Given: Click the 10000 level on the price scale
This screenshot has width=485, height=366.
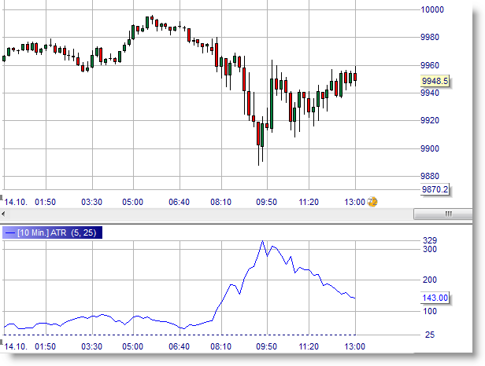Looking at the screenshot, I should pos(434,9).
